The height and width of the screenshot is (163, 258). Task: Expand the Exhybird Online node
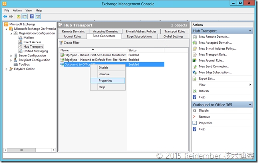(x=6, y=69)
